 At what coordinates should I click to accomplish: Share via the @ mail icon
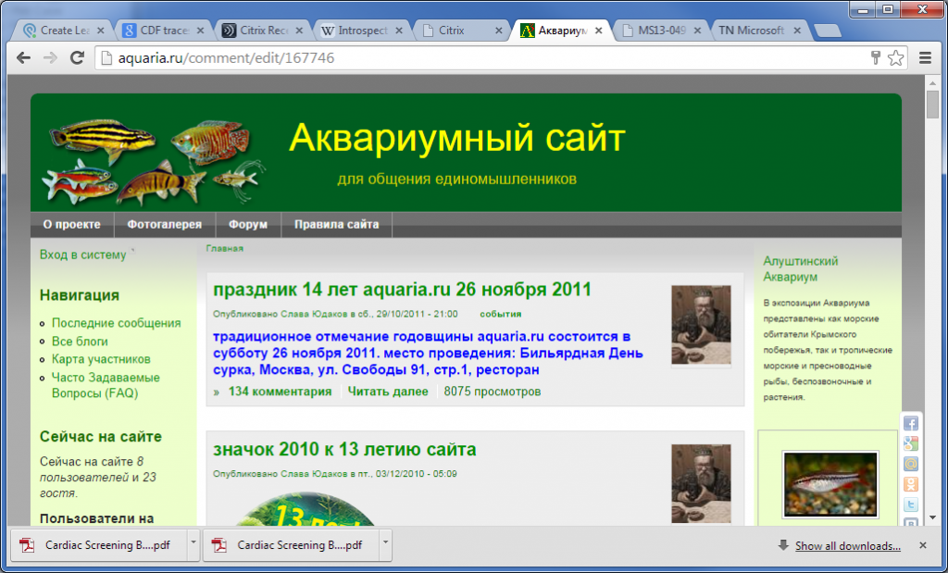coord(911,464)
